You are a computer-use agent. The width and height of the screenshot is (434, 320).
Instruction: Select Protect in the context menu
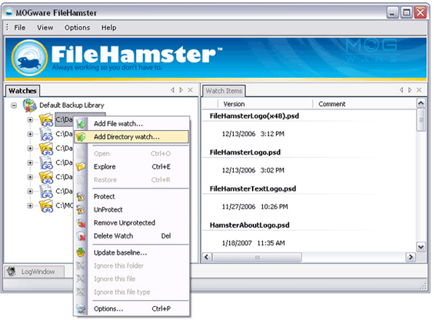132,197
